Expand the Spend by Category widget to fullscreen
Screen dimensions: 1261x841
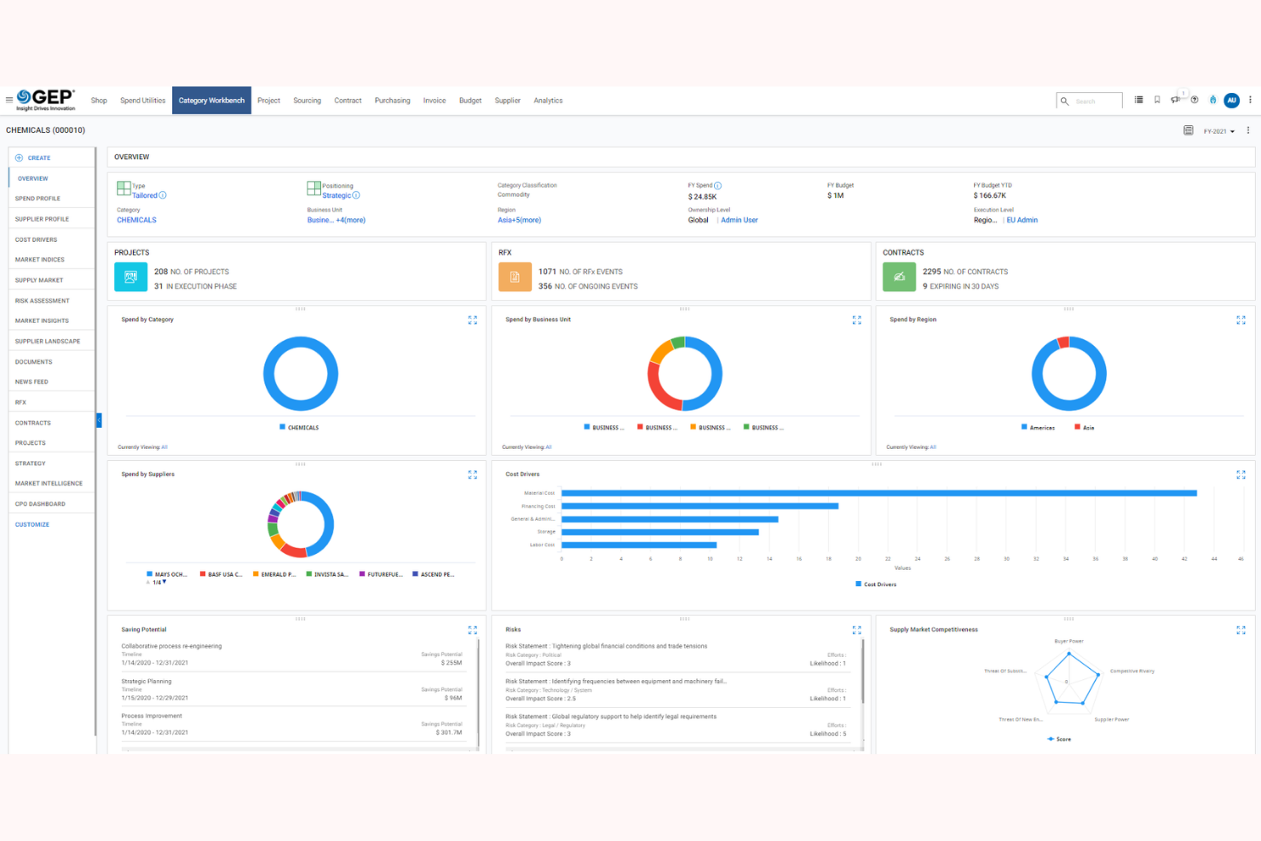pos(473,320)
